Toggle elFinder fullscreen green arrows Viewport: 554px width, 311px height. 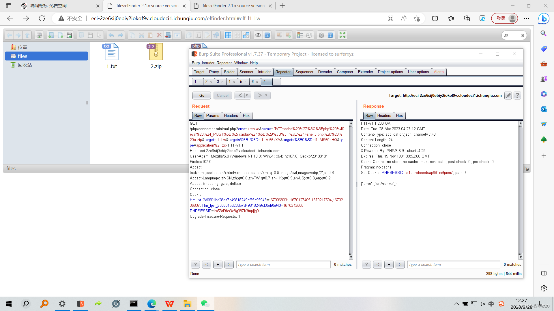(x=342, y=35)
